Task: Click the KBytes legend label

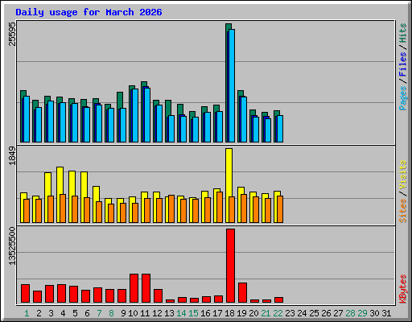Action: tap(402, 289)
